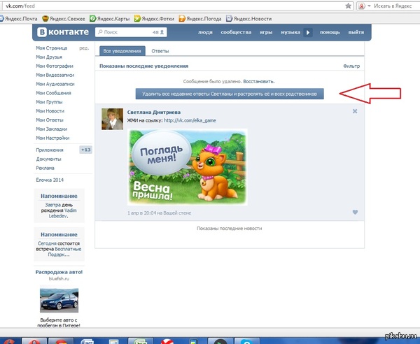Open Яндекс.Почта bookmark

pyautogui.click(x=20, y=17)
